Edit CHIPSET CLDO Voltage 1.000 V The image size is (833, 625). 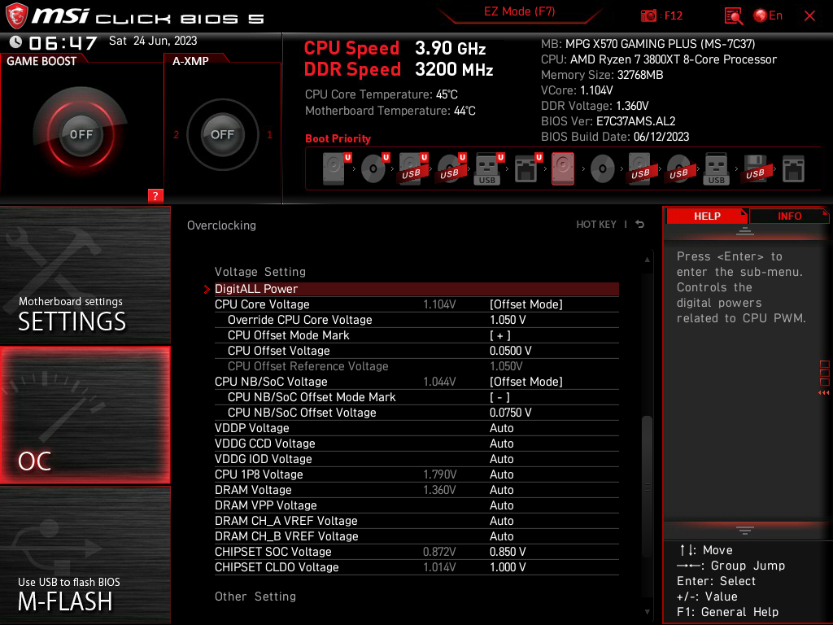[508, 567]
